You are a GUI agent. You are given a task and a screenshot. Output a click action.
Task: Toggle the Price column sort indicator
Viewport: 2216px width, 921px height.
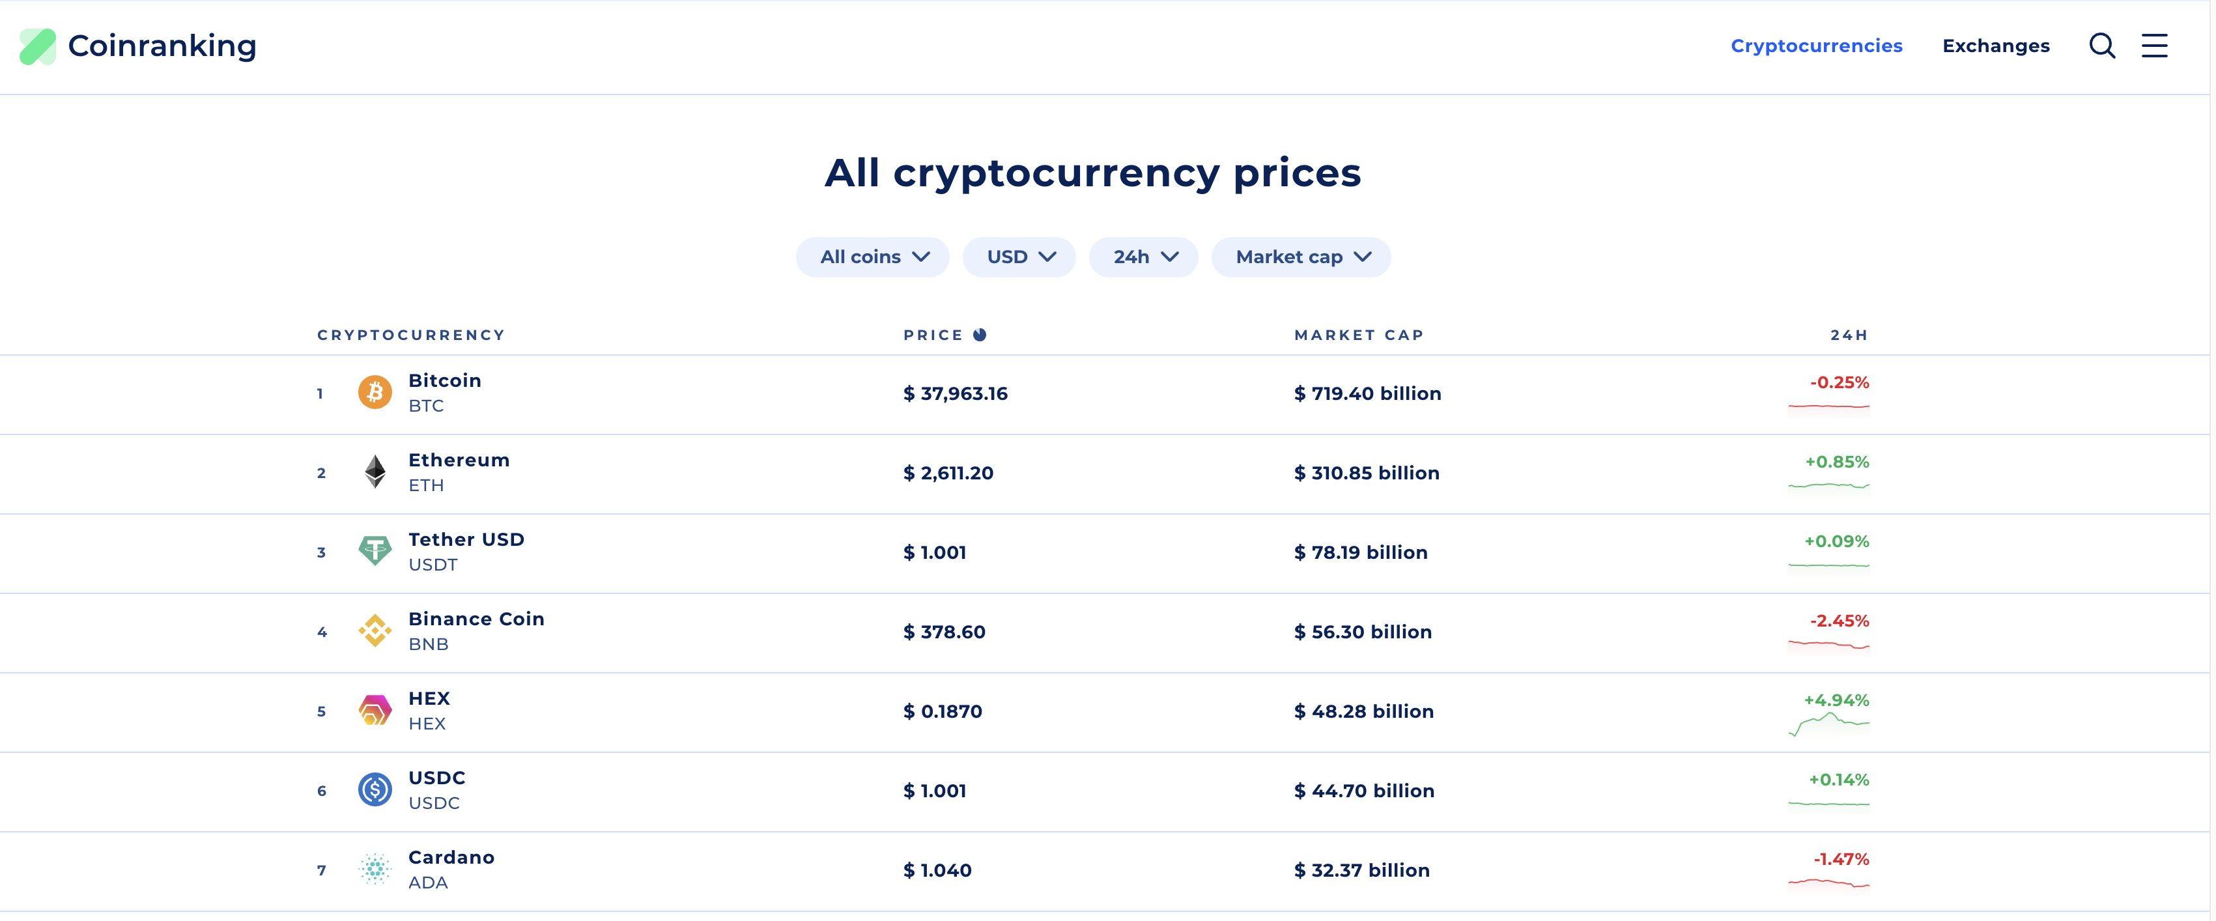(980, 335)
